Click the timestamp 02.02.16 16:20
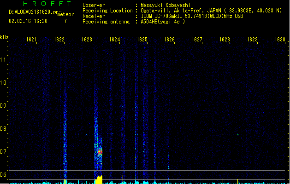The image size is (290, 184). coord(28,21)
